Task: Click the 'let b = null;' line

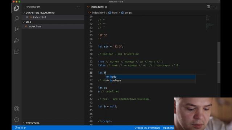Action: pyautogui.click(x=108, y=107)
